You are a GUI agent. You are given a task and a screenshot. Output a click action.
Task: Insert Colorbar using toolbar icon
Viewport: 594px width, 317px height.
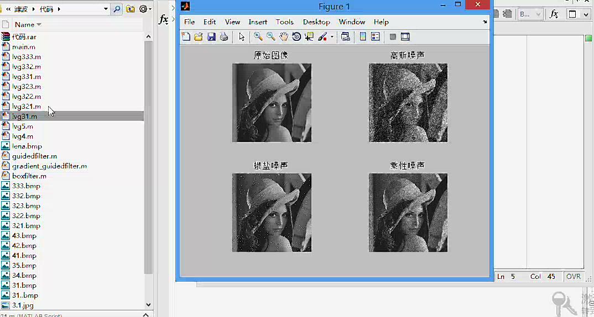(362, 36)
